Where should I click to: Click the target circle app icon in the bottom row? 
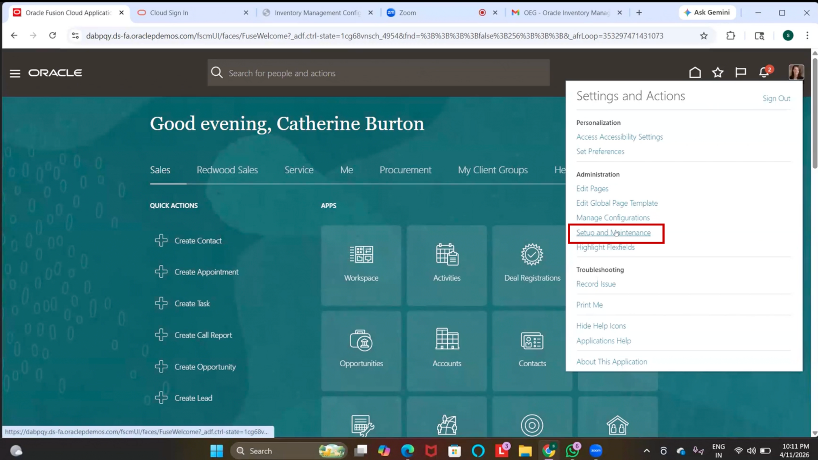[532, 425]
